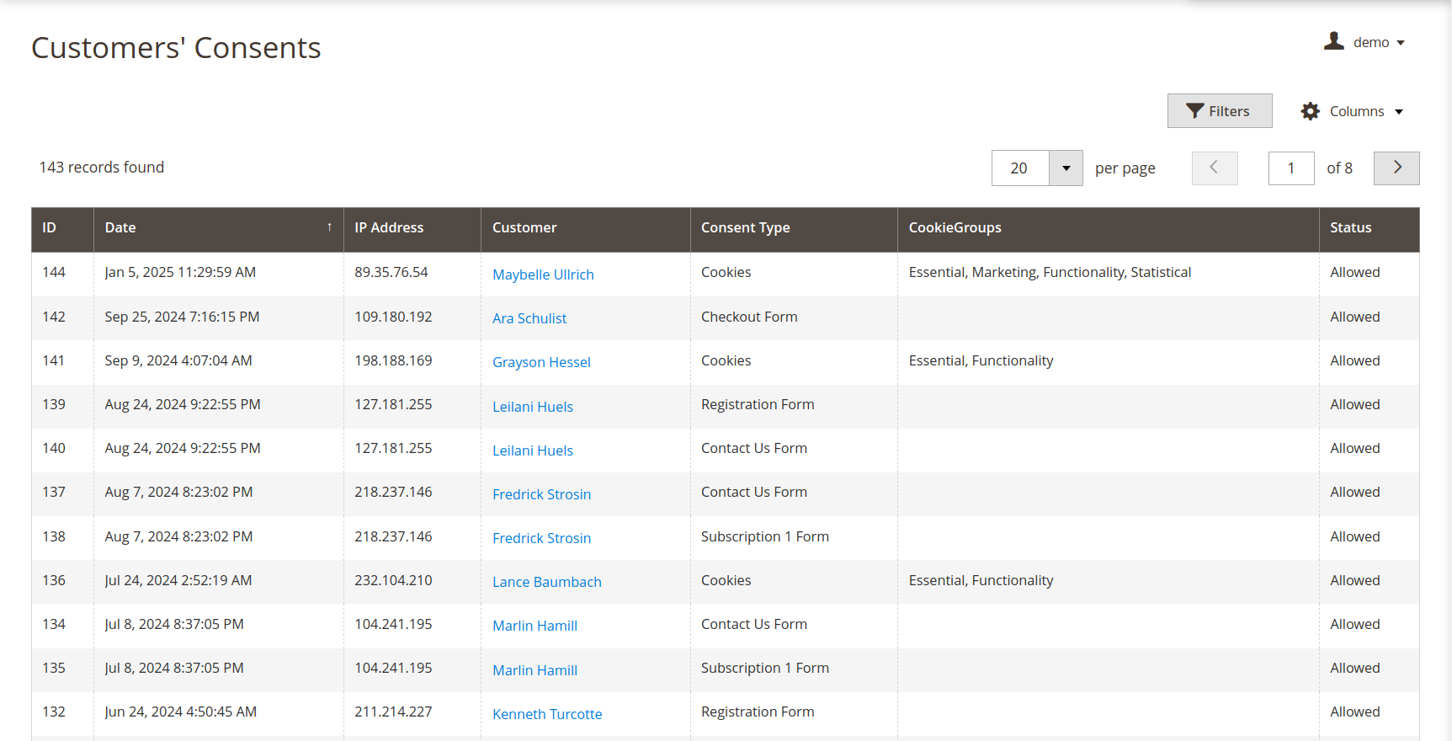The height and width of the screenshot is (741, 1452).
Task: Click the previous page arrow
Action: (x=1214, y=168)
